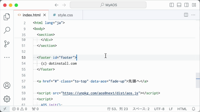Click the MyAOS command center search box
The image size is (200, 112).
(108, 5)
